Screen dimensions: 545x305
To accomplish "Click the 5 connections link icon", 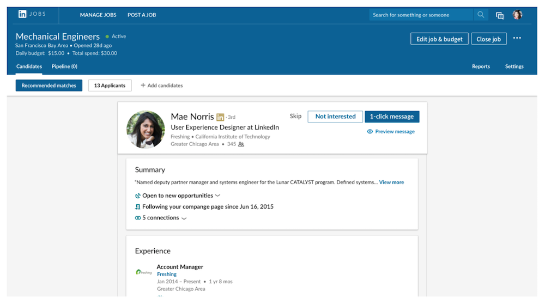I will click(x=138, y=218).
